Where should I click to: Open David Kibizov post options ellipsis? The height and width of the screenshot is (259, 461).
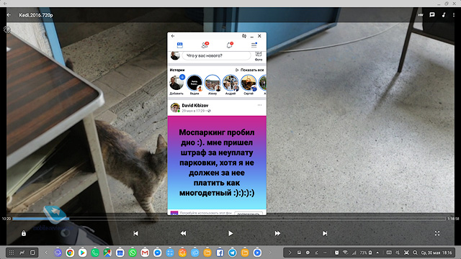click(259, 105)
